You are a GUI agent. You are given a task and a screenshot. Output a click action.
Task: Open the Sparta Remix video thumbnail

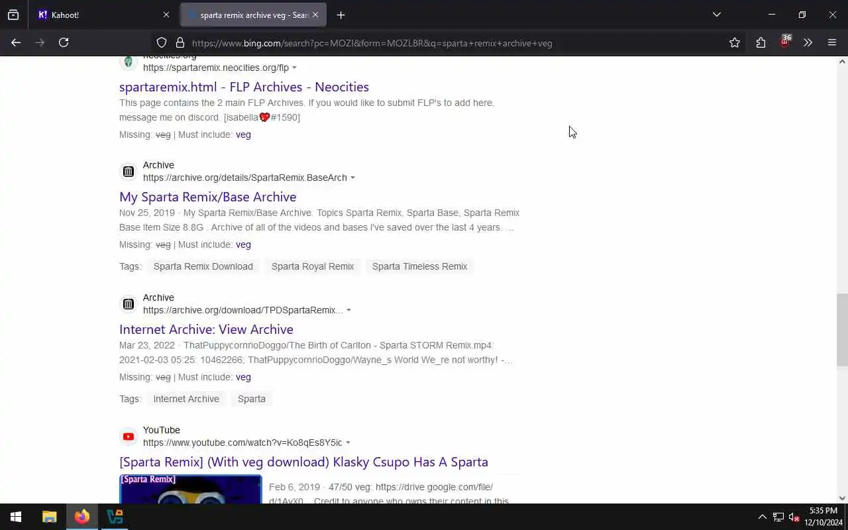191,489
